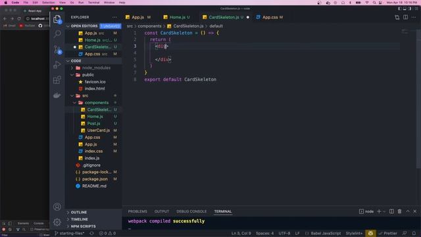Kill the terminal with trash icon

pos(399,211)
